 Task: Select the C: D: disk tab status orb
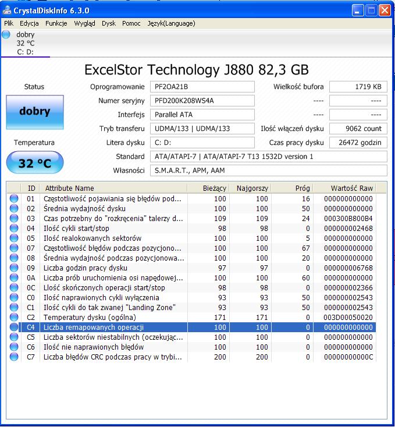[6, 34]
